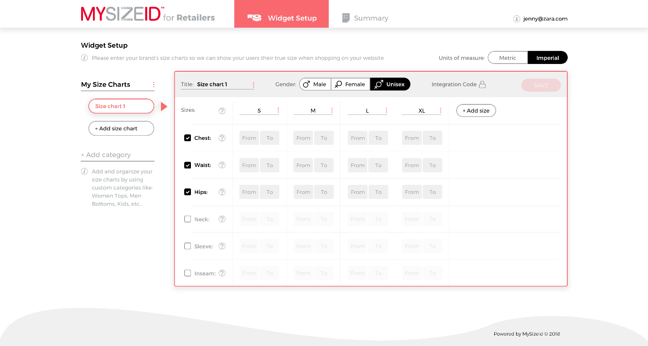Open the Widget Setup tab
The width and height of the screenshot is (648, 346).
click(281, 18)
